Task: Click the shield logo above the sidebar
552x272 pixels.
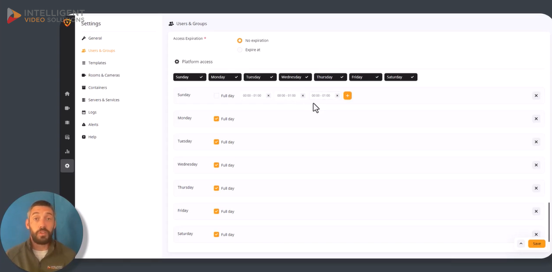Action: pyautogui.click(x=67, y=23)
